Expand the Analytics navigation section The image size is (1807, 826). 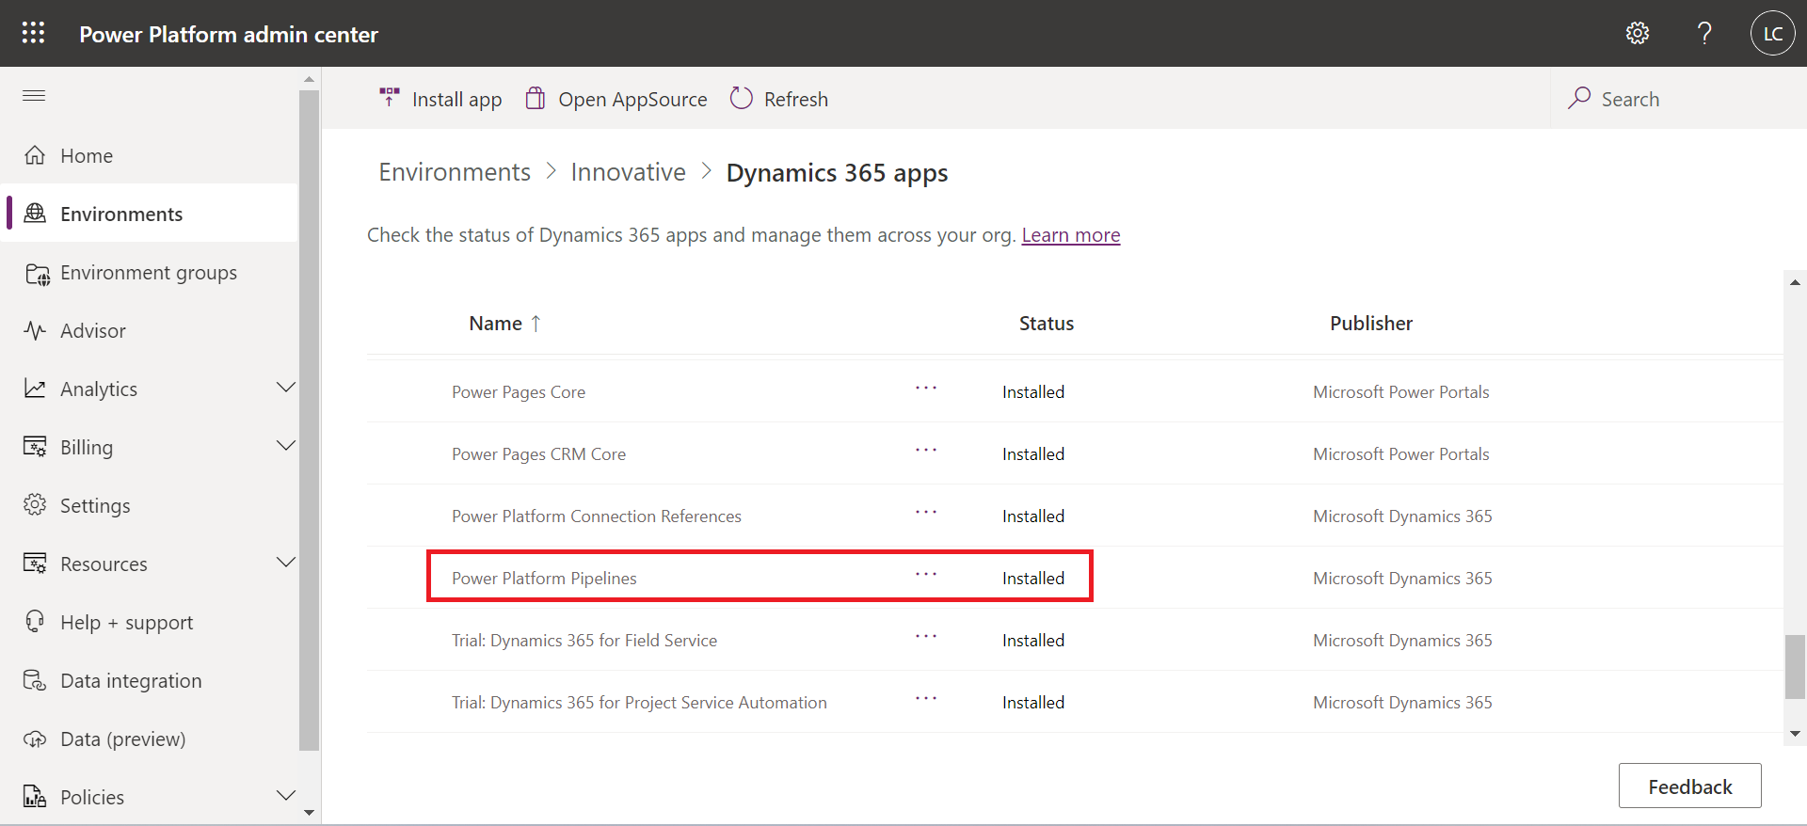(x=285, y=388)
